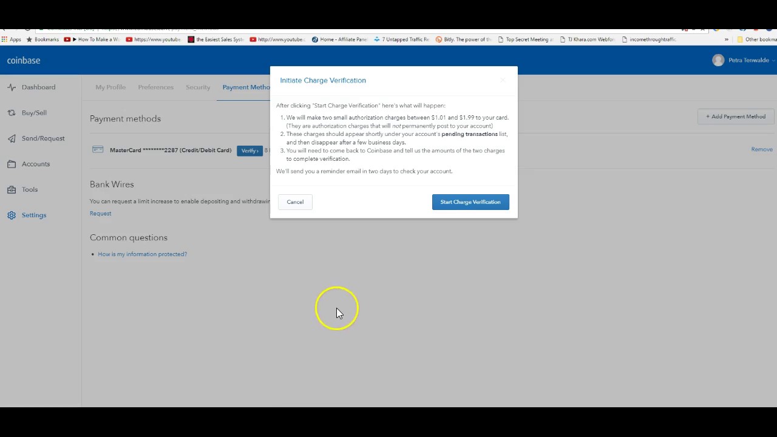Click 'Initiate Charge Verification' dialog title
This screenshot has width=777, height=437.
[x=323, y=80]
